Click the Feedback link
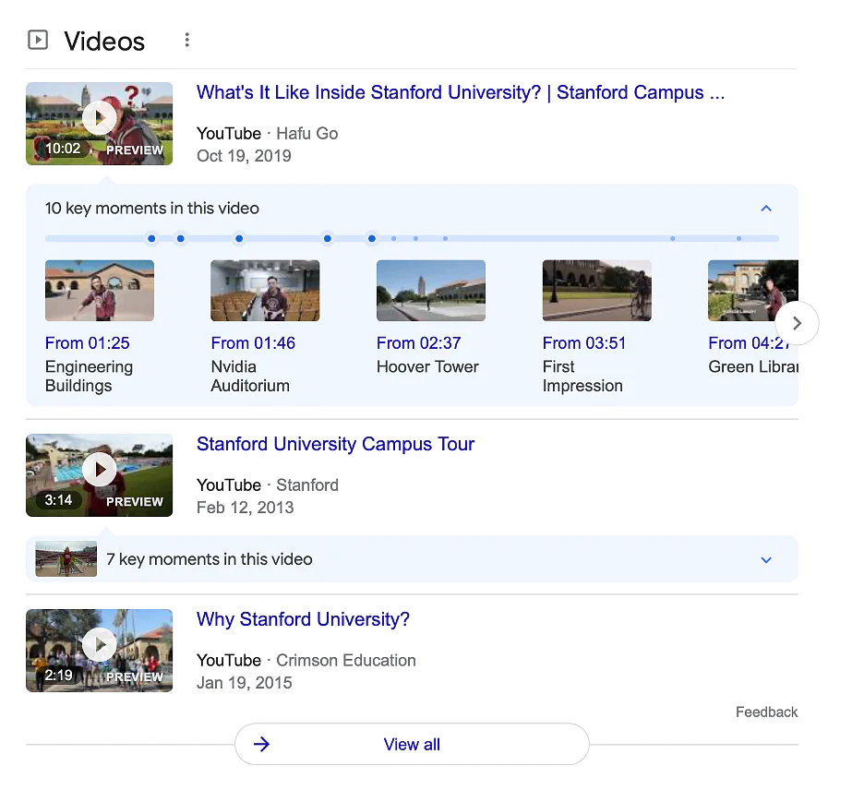864x790 pixels. [766, 712]
